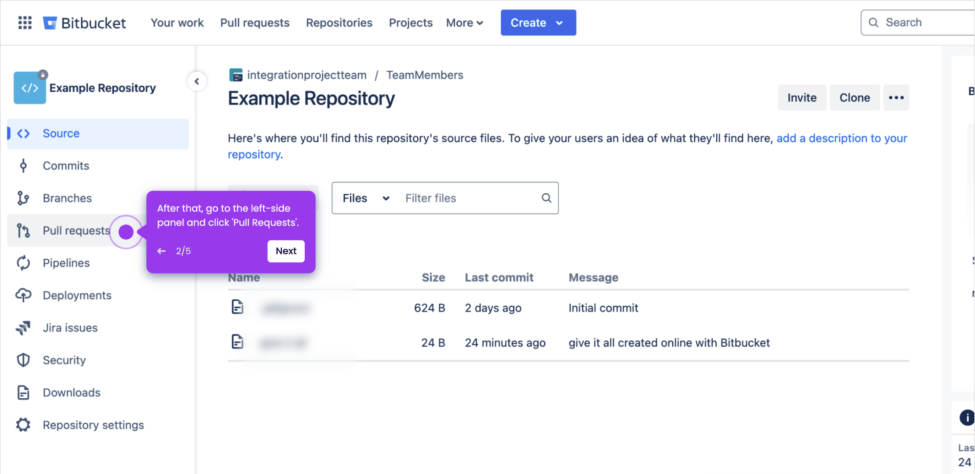Open Projects in top navigation
The image size is (975, 474).
pyautogui.click(x=411, y=23)
